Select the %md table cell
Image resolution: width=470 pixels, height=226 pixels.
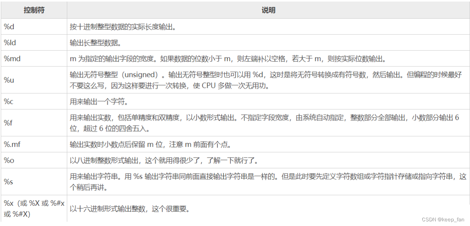click(x=33, y=58)
